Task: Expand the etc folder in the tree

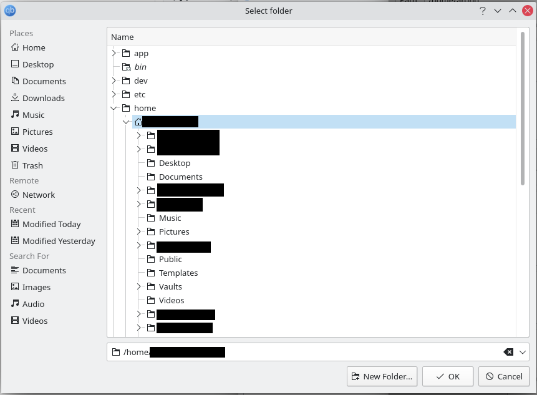Action: click(114, 94)
